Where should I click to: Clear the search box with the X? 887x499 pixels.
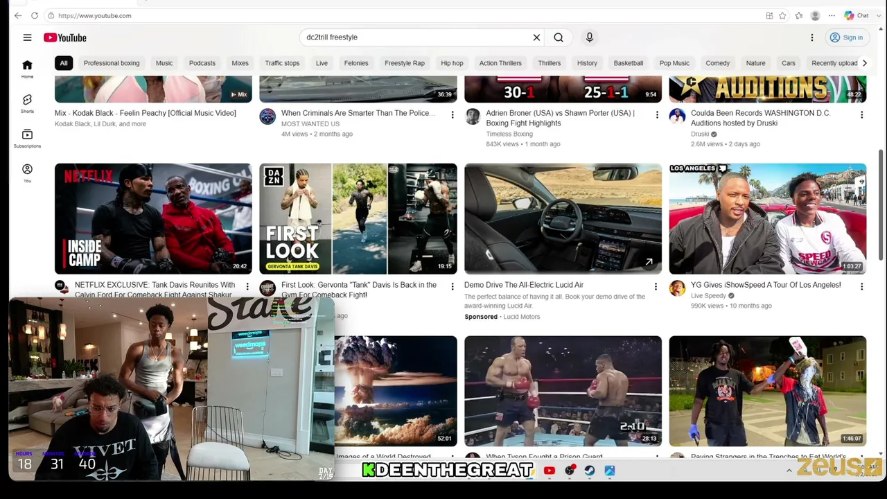click(x=536, y=37)
